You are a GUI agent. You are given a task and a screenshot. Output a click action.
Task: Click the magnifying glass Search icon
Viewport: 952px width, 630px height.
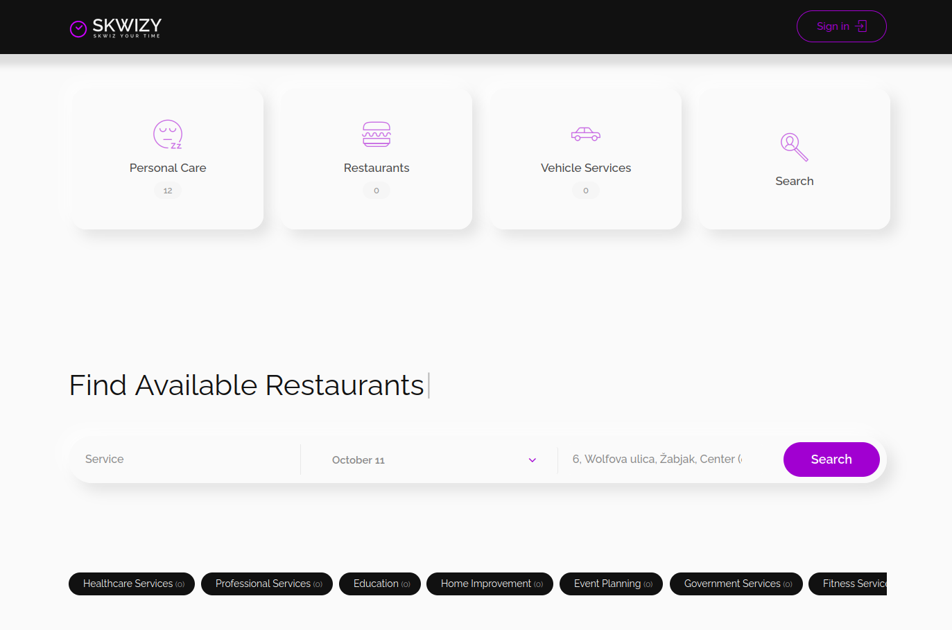(x=794, y=147)
